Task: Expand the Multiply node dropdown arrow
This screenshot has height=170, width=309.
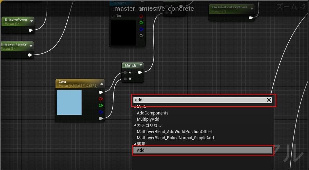Action: (x=141, y=65)
